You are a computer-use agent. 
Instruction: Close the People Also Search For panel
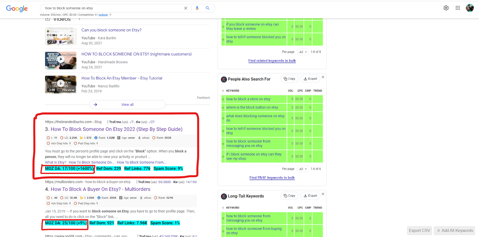pos(323,77)
